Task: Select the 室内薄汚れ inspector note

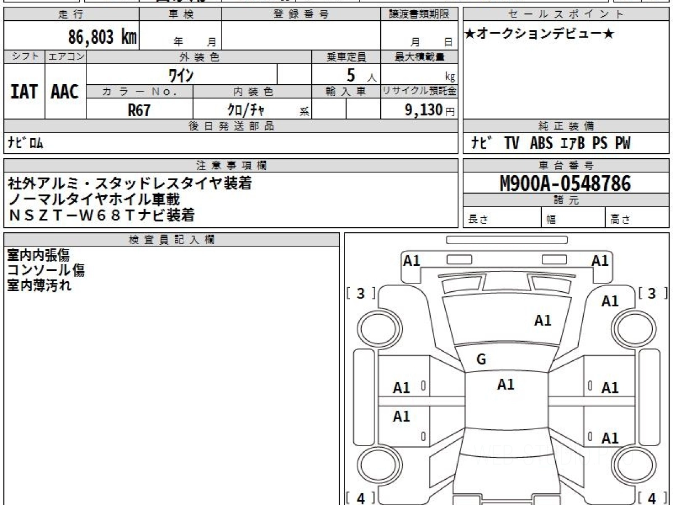Action: 39,286
